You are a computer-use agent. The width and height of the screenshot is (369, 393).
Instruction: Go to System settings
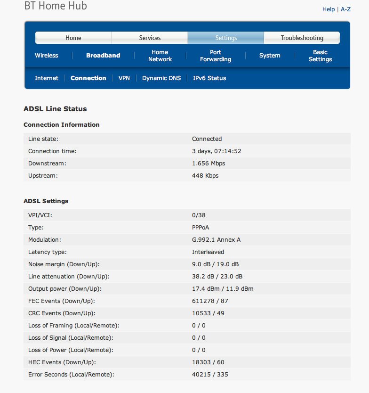point(270,56)
